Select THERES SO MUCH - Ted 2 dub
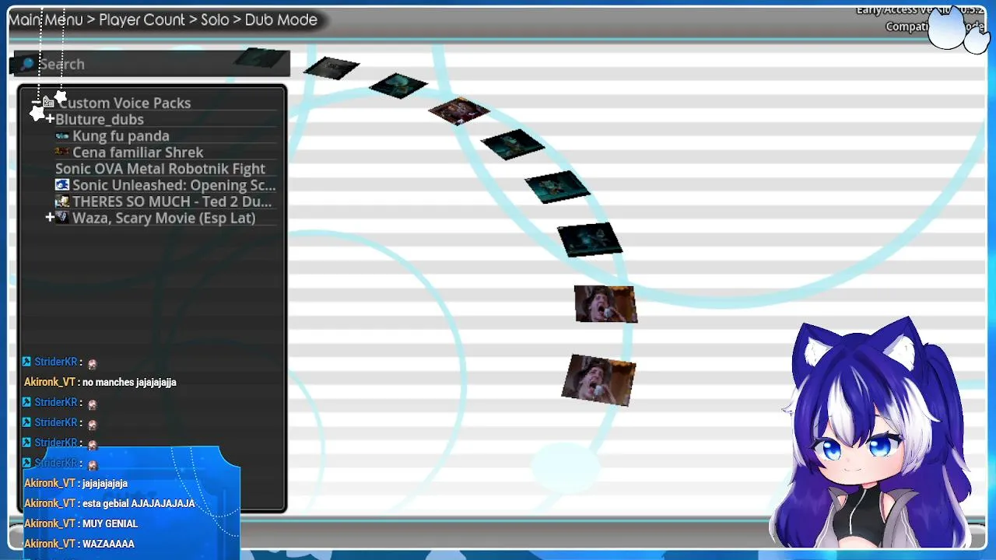Image resolution: width=996 pixels, height=560 pixels. pyautogui.click(x=172, y=201)
